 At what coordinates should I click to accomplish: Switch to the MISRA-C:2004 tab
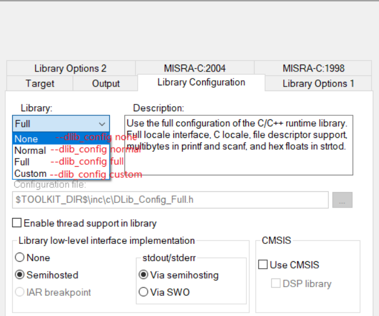[194, 68]
